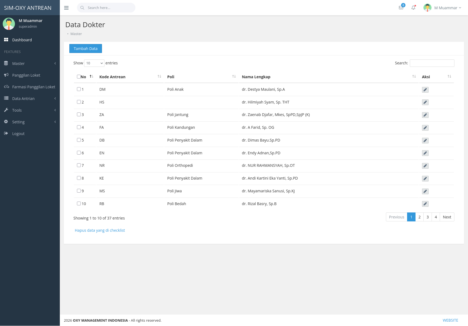Focus the table Search input field
468x326 pixels.
(x=432, y=63)
